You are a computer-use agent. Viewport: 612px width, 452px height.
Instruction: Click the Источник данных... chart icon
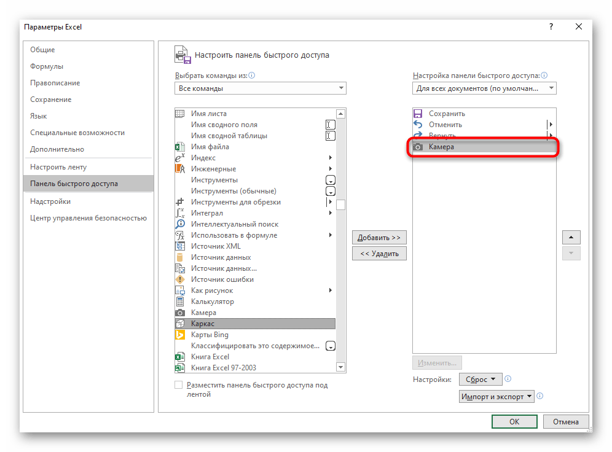click(179, 268)
